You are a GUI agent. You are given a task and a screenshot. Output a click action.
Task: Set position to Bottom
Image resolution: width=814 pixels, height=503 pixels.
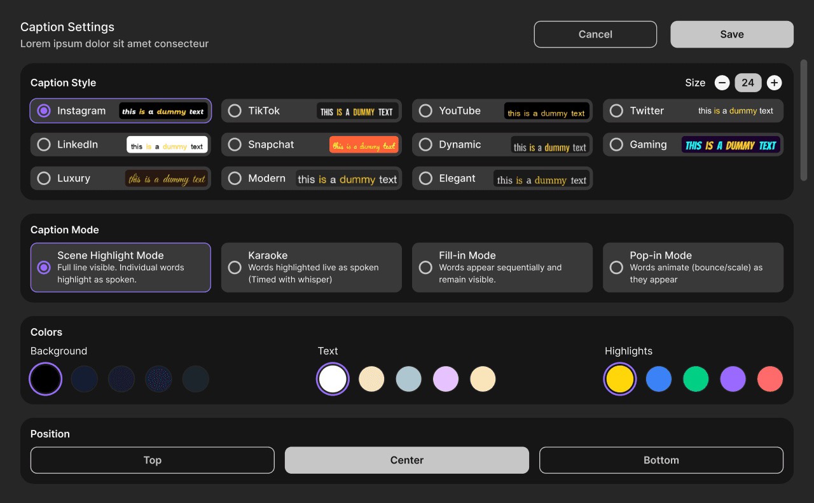[x=661, y=460]
